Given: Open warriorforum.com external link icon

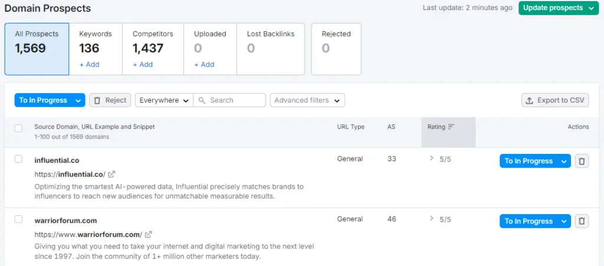Looking at the screenshot, I should coord(149,234).
